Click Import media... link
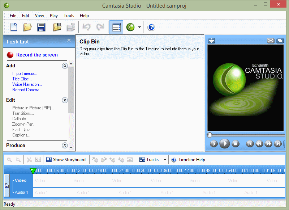Viewport: 289px width, 210px height. (x=25, y=73)
